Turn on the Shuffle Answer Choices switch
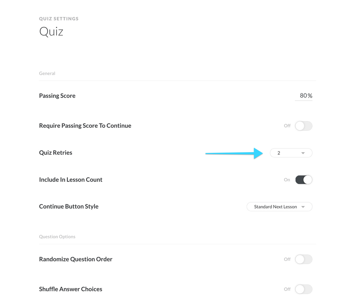This screenshot has height=304, width=354. pyautogui.click(x=304, y=289)
